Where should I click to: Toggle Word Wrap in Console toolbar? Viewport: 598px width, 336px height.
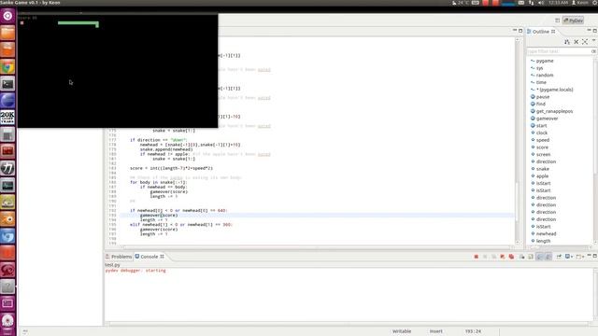[x=540, y=257]
